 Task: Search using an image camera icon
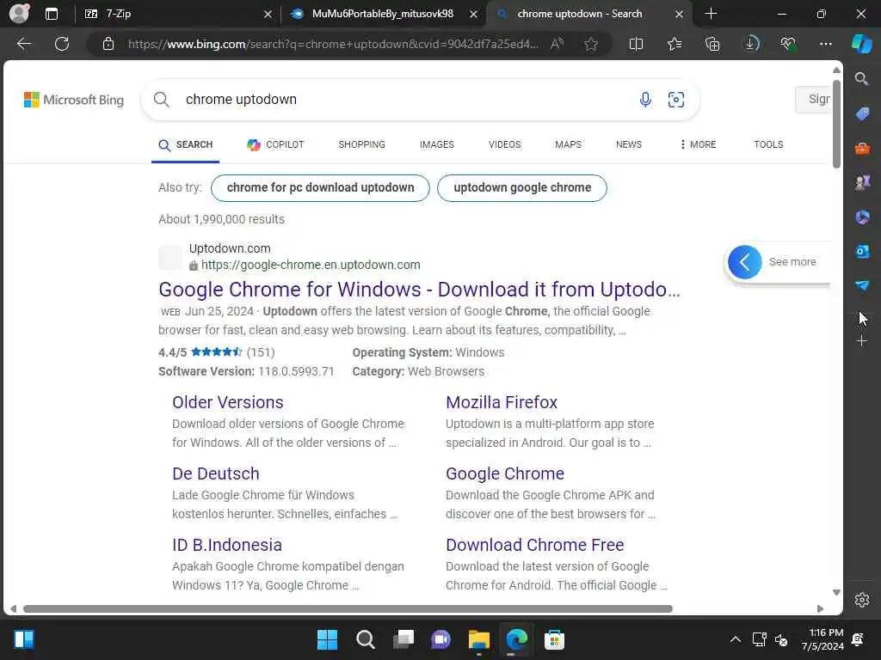click(676, 100)
